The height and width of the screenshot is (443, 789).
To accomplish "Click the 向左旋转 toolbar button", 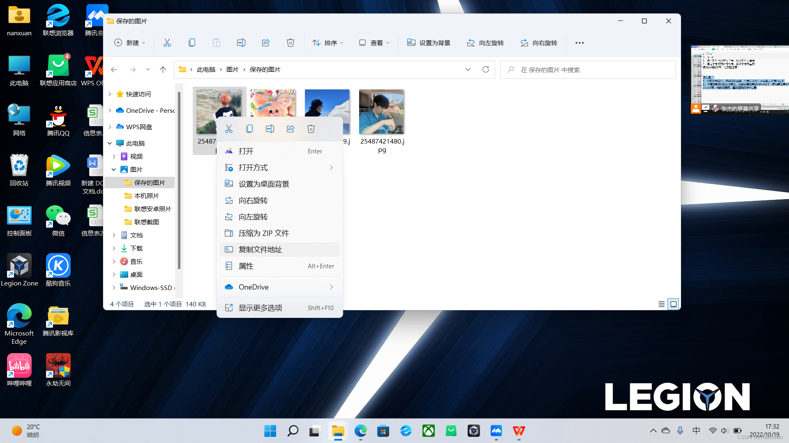I will coord(485,43).
